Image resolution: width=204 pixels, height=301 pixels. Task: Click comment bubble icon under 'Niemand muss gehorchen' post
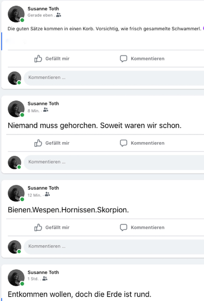click(124, 143)
